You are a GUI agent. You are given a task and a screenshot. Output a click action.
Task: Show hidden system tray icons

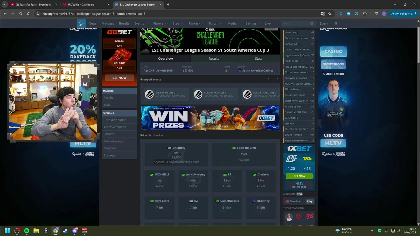pos(372,231)
